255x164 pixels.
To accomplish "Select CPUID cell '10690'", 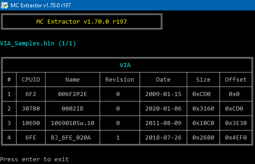I will click(31, 123).
